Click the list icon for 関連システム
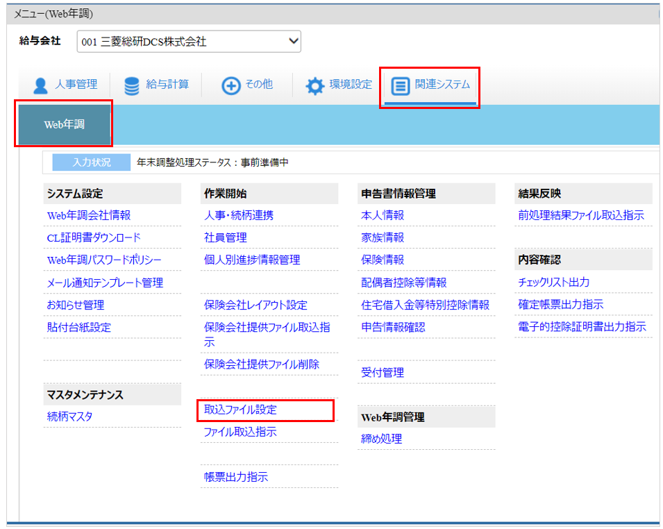 (400, 86)
